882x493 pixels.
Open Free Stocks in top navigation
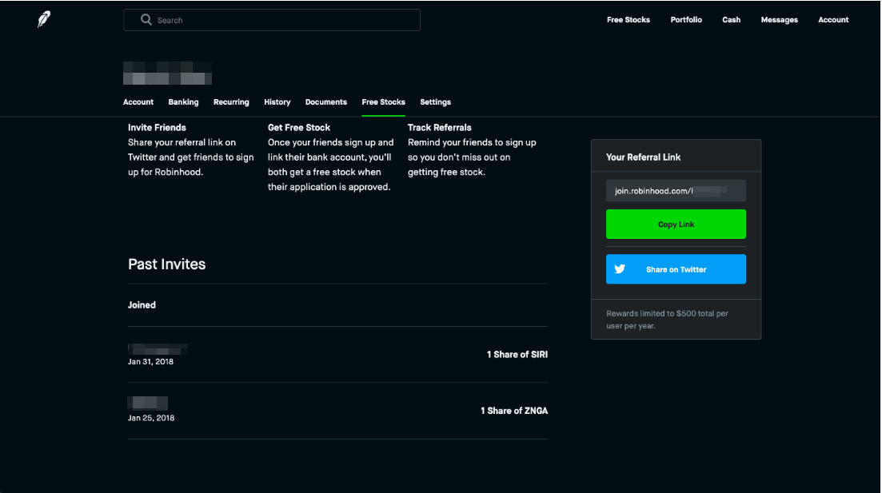click(628, 20)
